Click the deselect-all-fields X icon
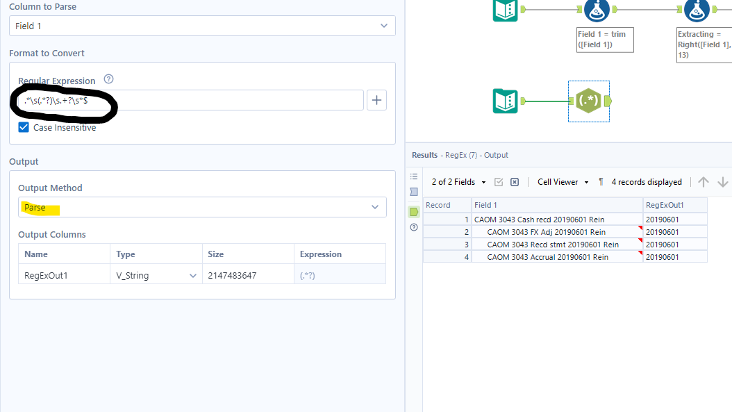This screenshot has width=732, height=412. tap(515, 182)
